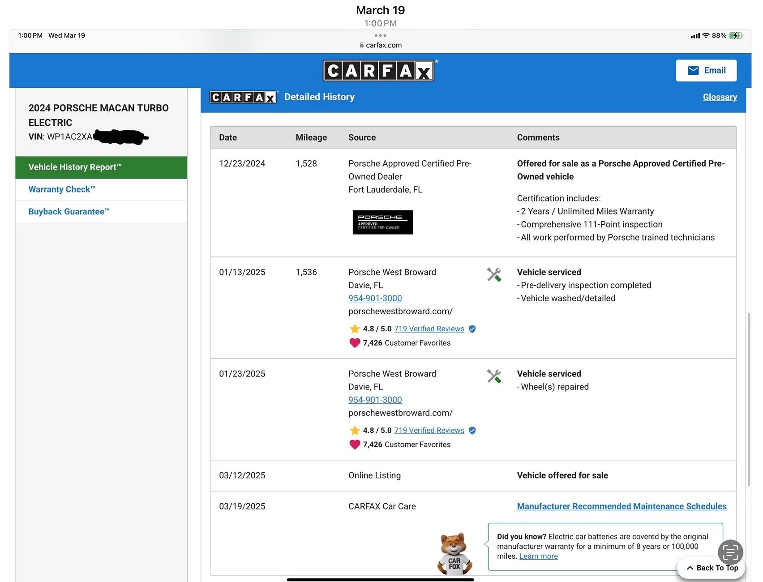The height and width of the screenshot is (582, 763).
Task: Open Manufacturer Recommended Maintenance Schedules link
Action: (622, 506)
